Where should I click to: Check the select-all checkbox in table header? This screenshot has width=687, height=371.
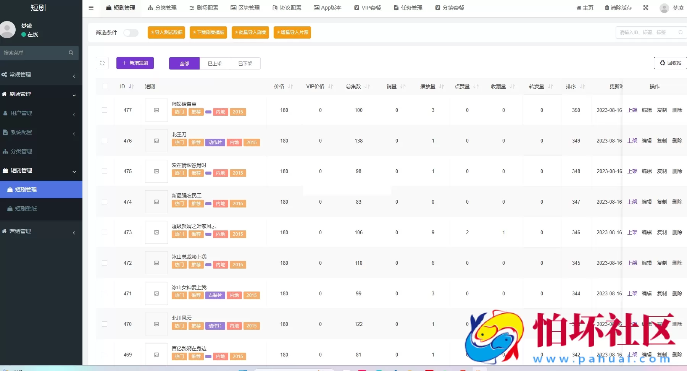pos(105,86)
